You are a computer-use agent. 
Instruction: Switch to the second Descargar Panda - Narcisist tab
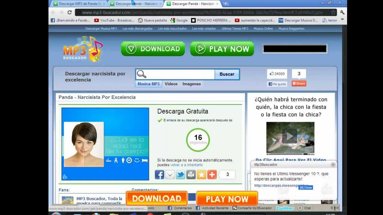pos(136,4)
